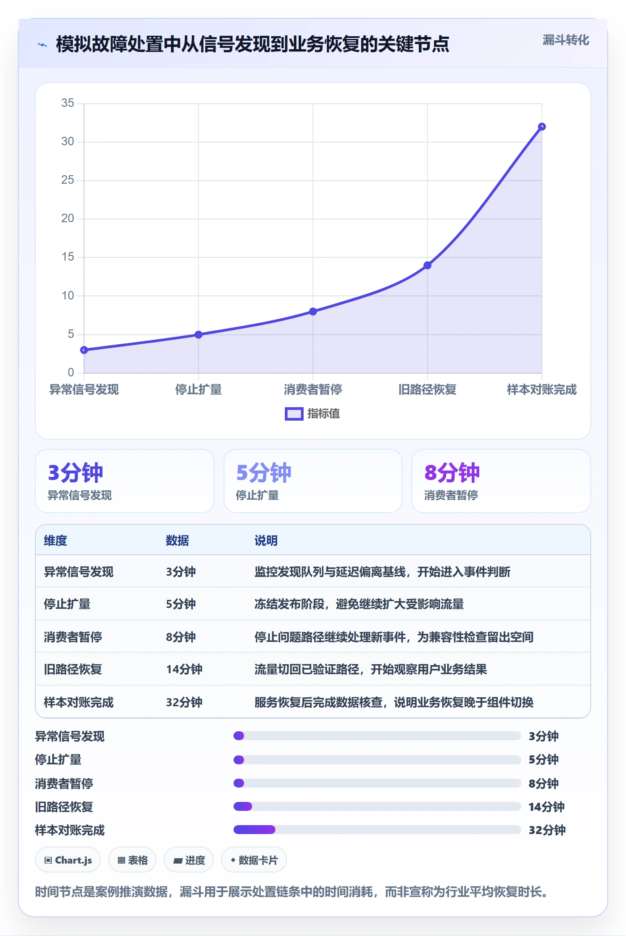Select chart point for 旧路径恢复

click(427, 266)
